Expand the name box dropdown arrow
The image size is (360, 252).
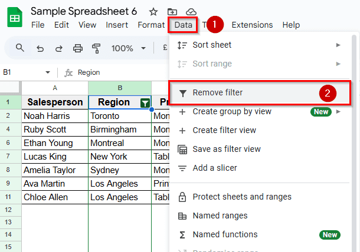point(48,72)
